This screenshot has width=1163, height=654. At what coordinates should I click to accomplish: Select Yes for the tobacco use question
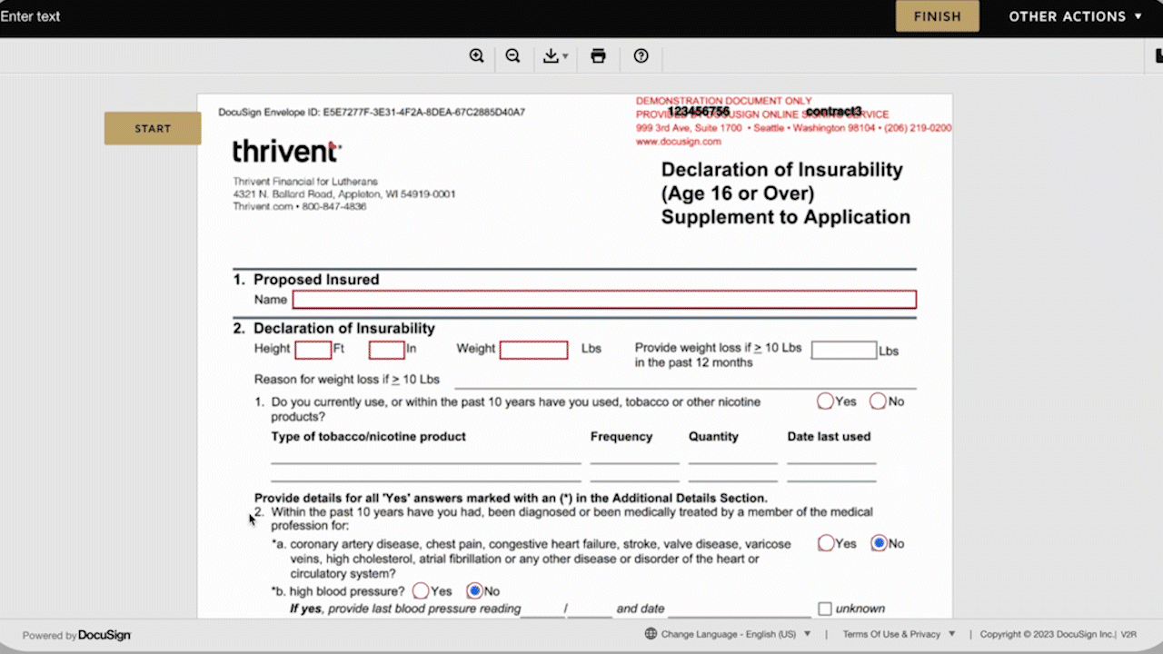(x=825, y=401)
